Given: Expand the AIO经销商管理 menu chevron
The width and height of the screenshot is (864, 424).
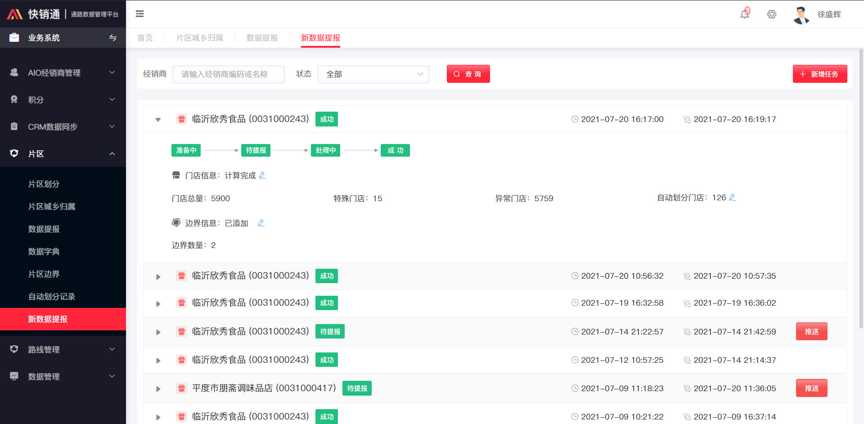Looking at the screenshot, I should [112, 72].
